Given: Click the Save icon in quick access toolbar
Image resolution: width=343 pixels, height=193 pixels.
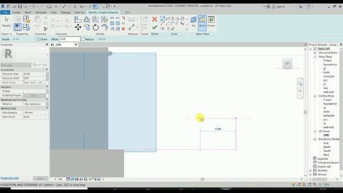Looking at the screenshot, I should 20,6.
